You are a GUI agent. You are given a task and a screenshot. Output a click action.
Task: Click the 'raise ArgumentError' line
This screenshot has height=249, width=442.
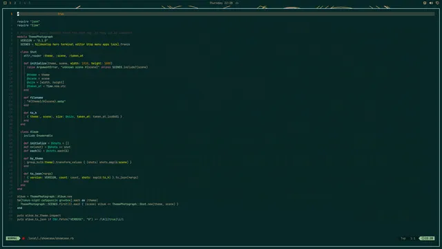pyautogui.click(x=88, y=67)
